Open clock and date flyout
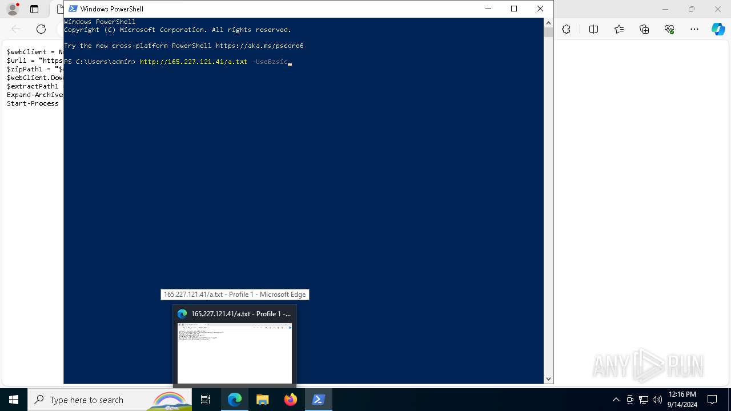The width and height of the screenshot is (731, 411). pyautogui.click(x=682, y=400)
